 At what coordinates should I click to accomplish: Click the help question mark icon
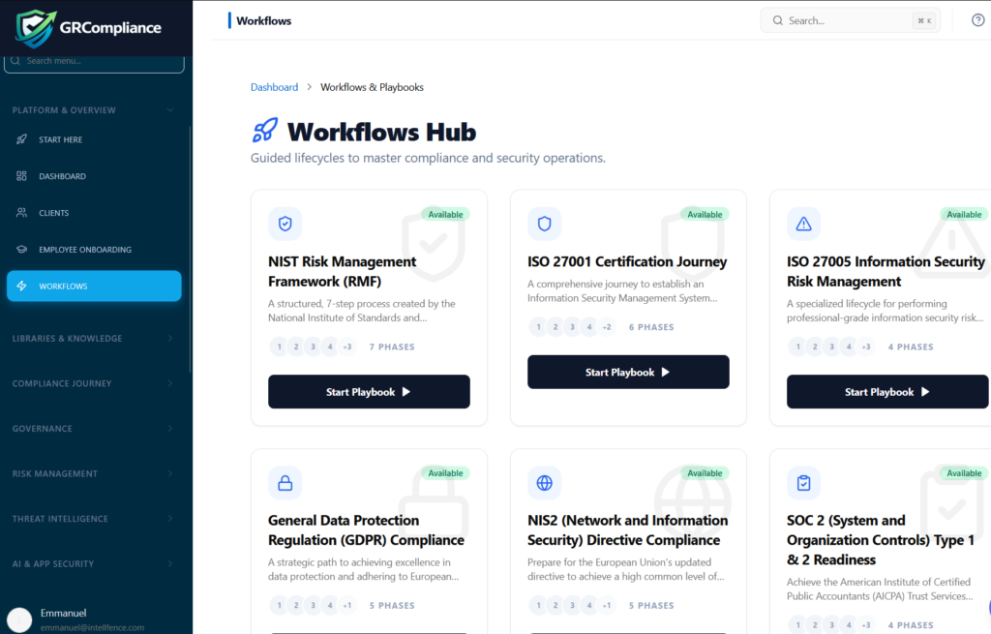pyautogui.click(x=977, y=20)
